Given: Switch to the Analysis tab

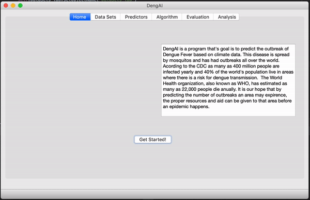Looking at the screenshot, I should pos(227,17).
